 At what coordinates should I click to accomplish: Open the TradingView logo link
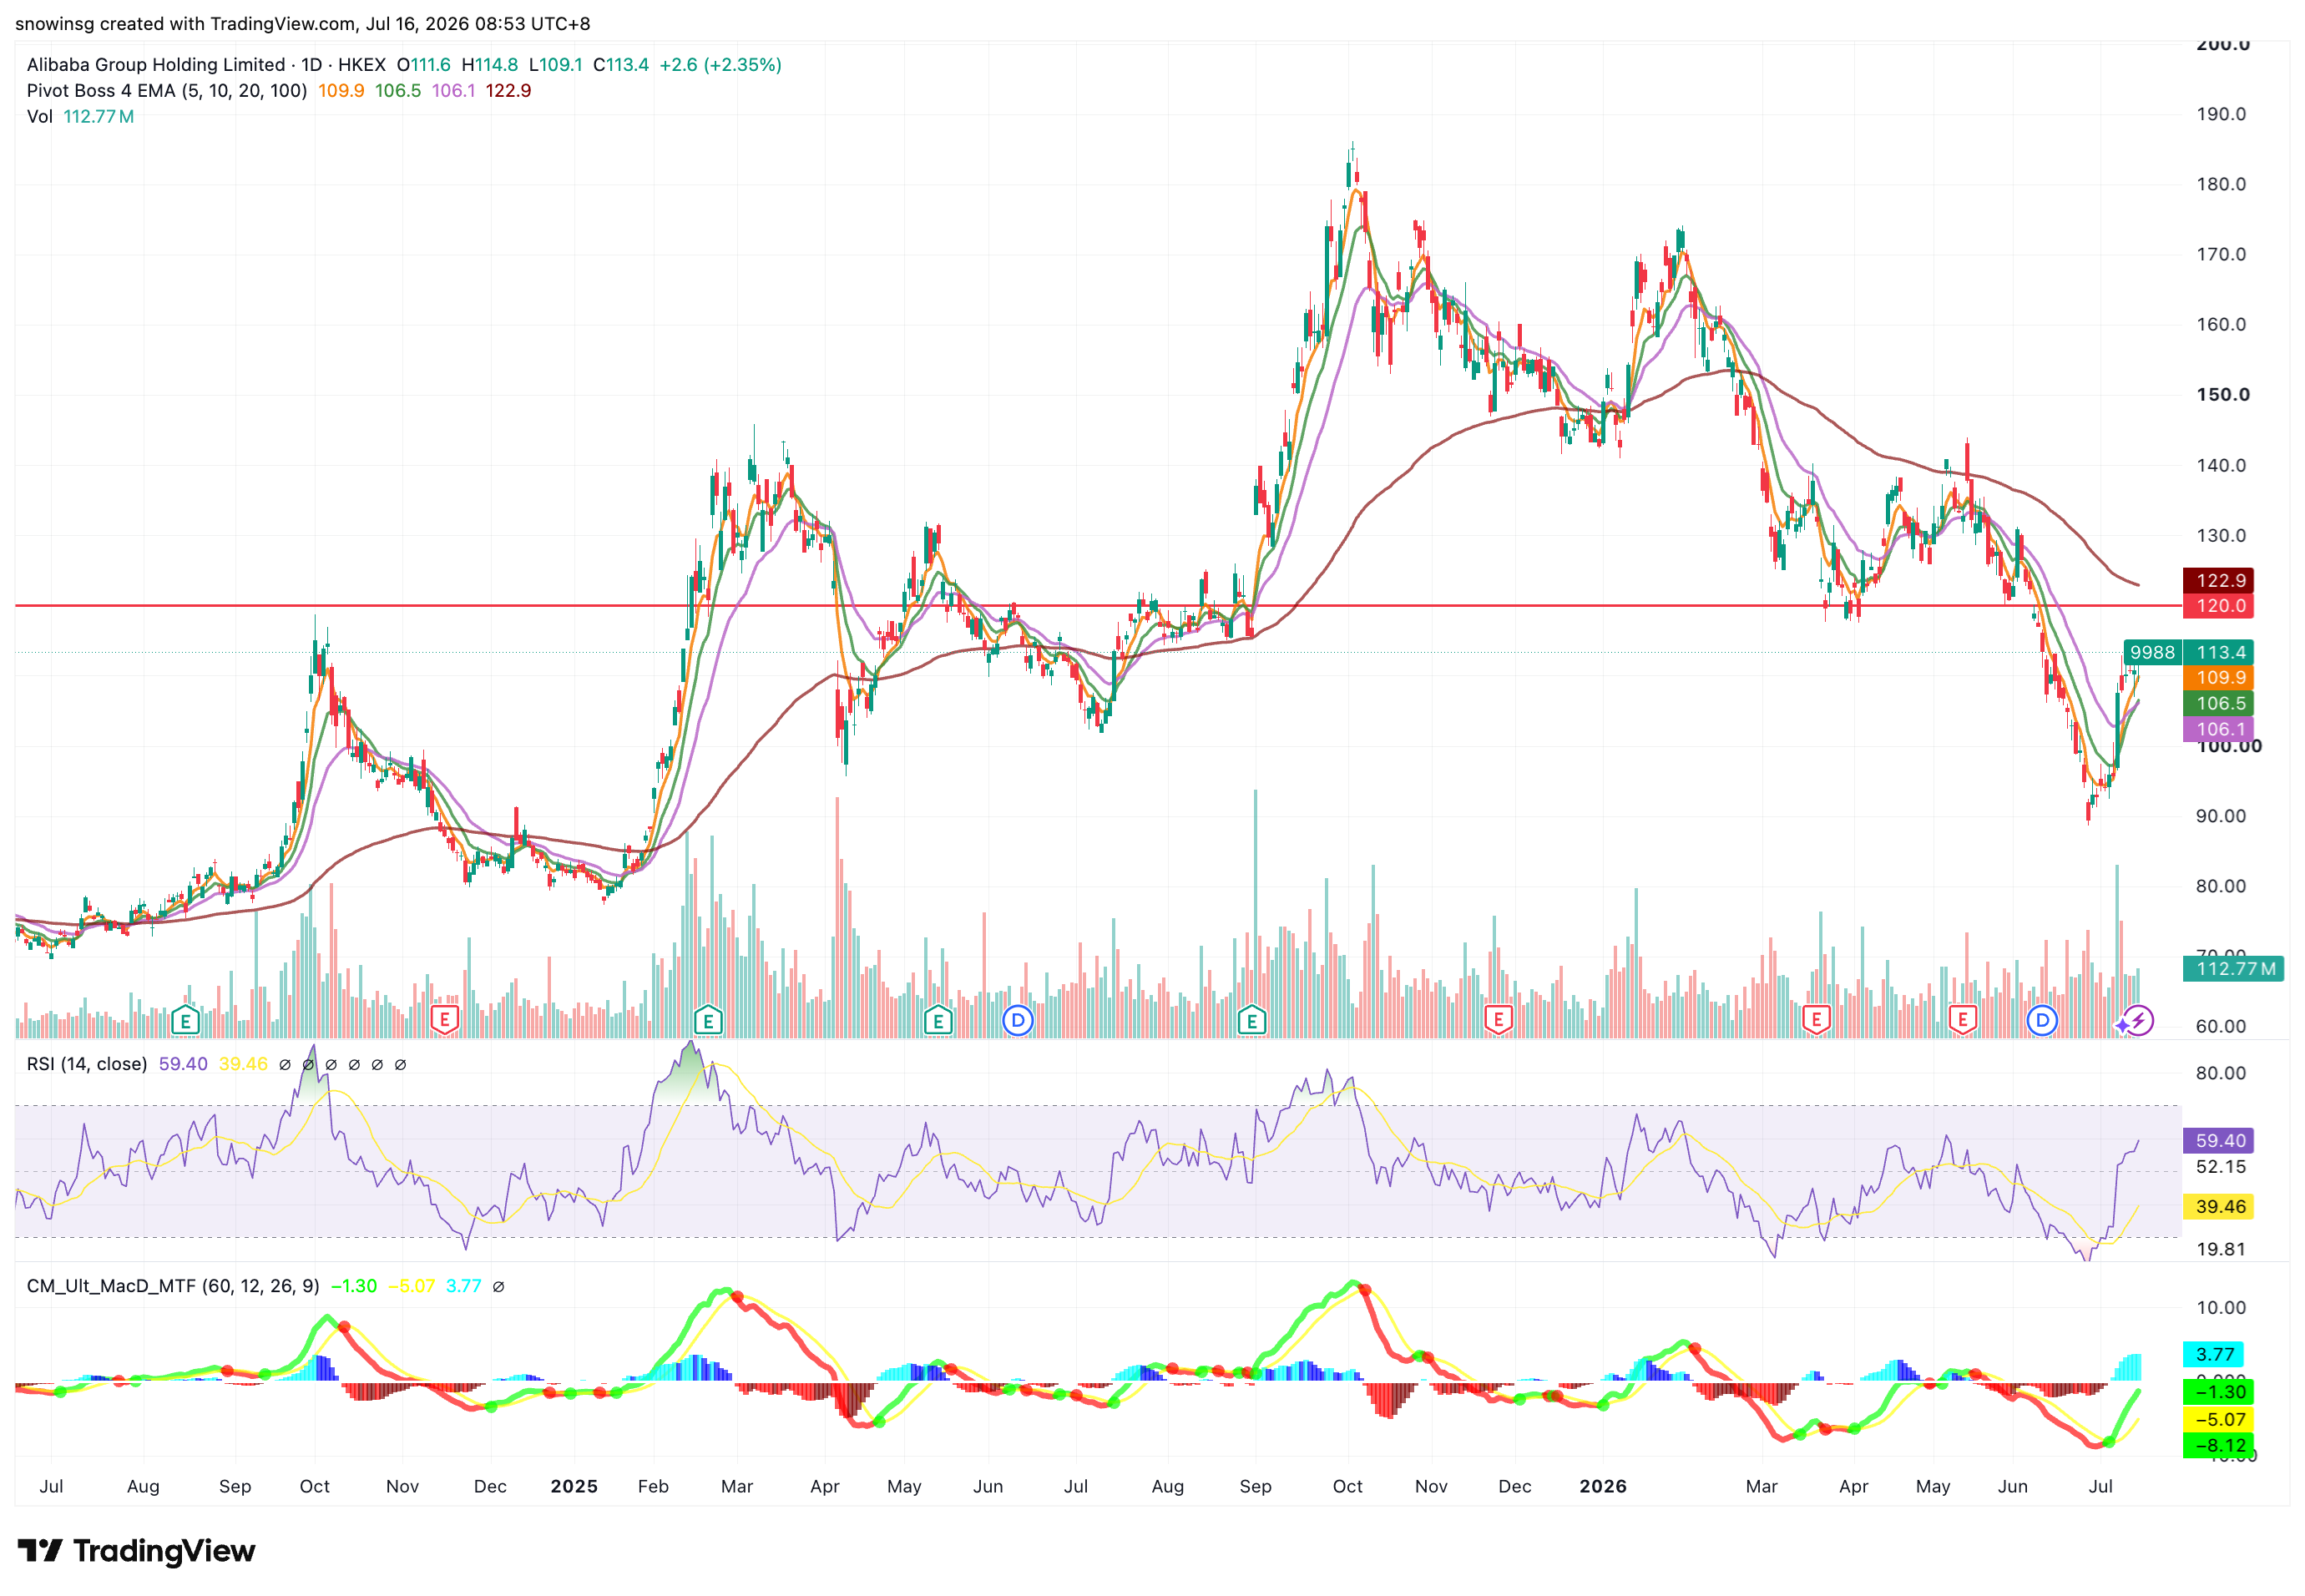click(x=137, y=1551)
